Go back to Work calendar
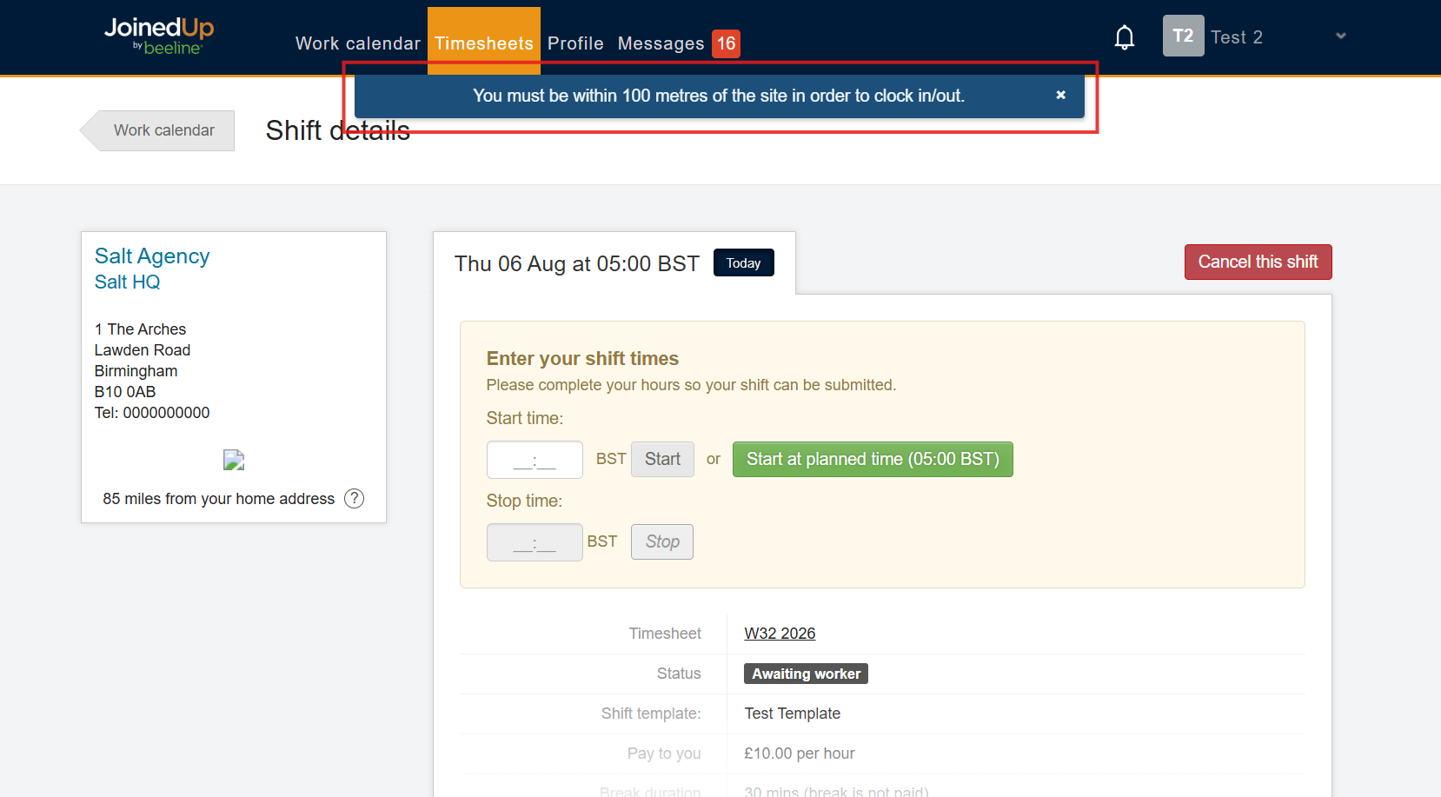1441x797 pixels. (157, 130)
